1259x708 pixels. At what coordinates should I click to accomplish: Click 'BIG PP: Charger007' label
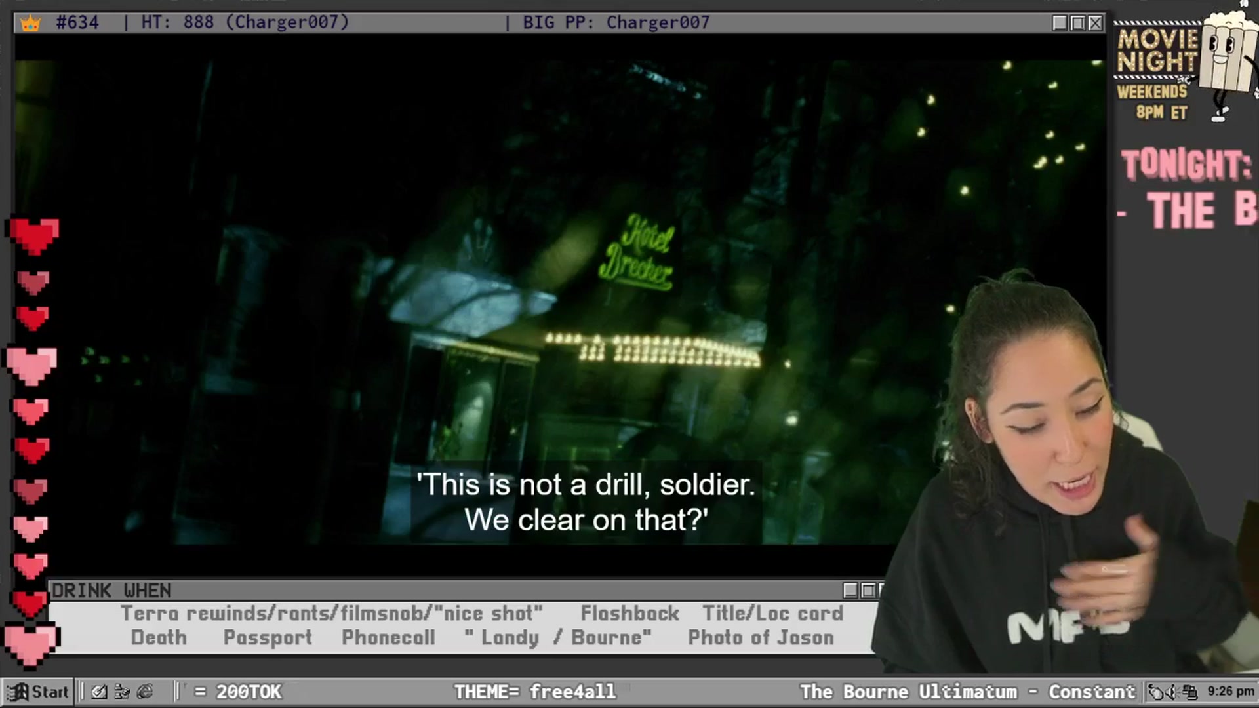tap(616, 22)
